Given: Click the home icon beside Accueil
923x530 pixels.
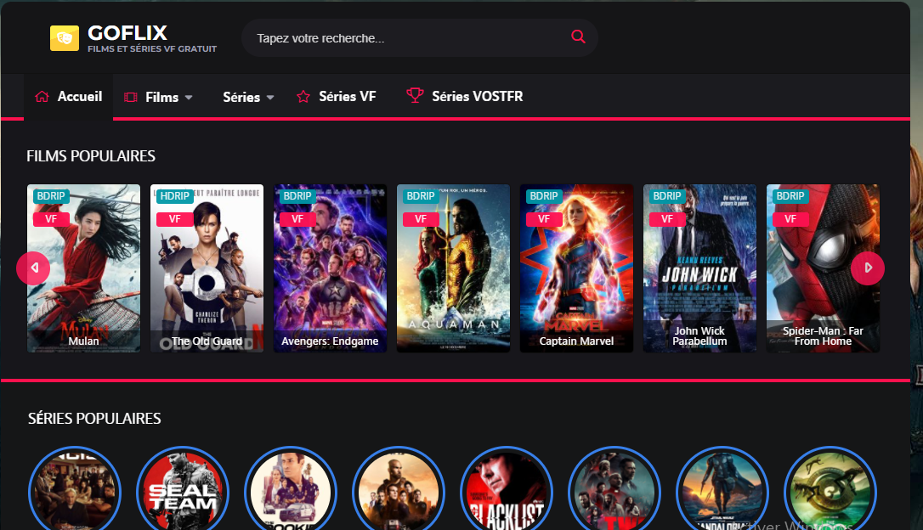Looking at the screenshot, I should tap(42, 97).
